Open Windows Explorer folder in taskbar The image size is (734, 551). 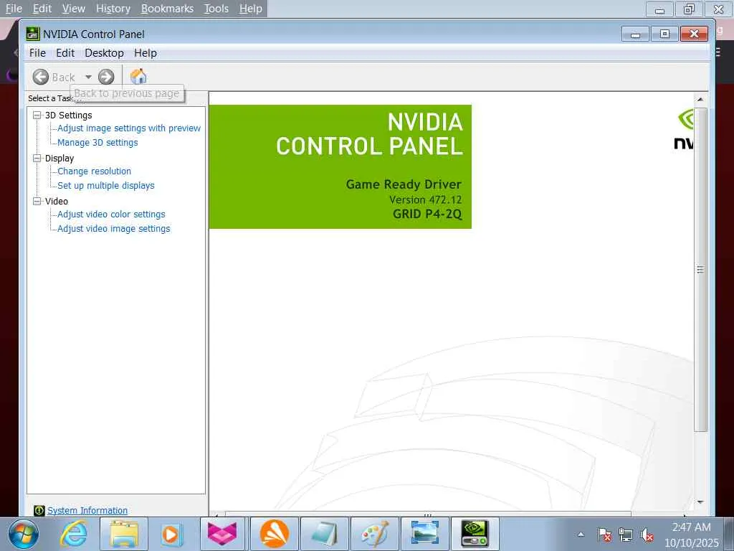pyautogui.click(x=123, y=534)
